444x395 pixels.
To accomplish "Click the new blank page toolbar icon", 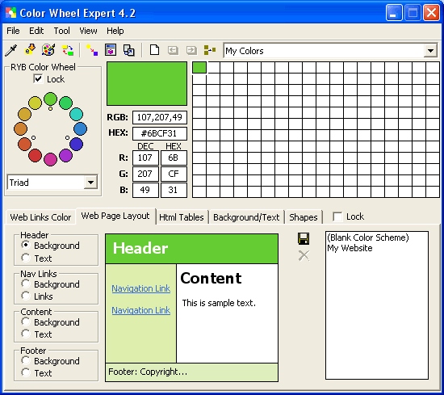I will point(155,50).
